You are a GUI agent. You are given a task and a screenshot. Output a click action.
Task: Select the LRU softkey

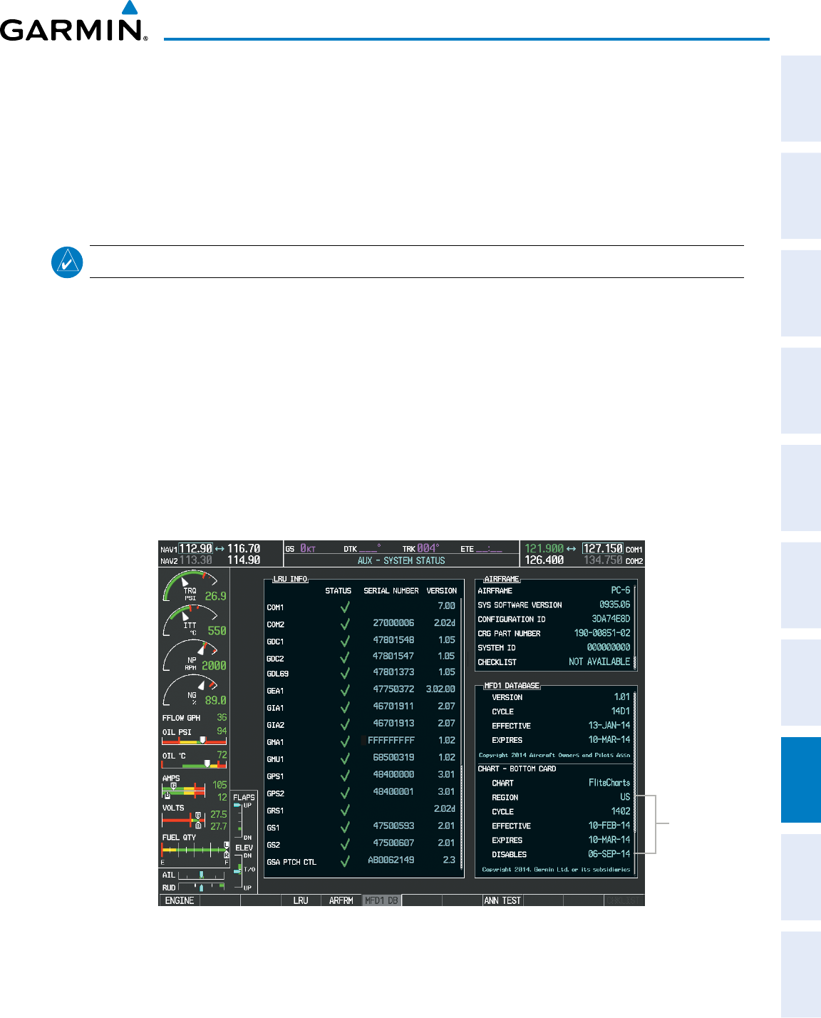(301, 900)
